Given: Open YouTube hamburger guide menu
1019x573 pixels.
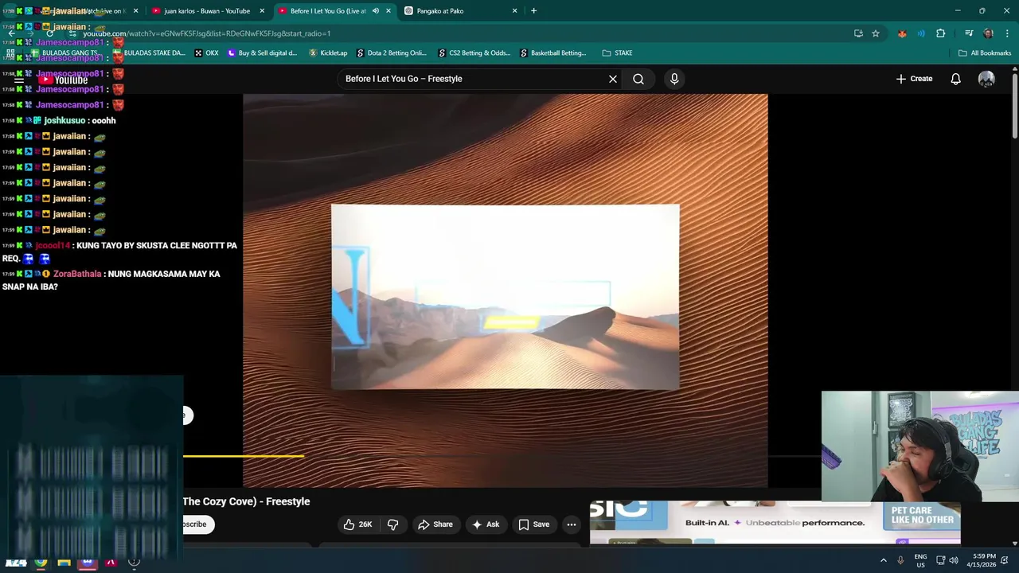Looking at the screenshot, I should [x=18, y=80].
